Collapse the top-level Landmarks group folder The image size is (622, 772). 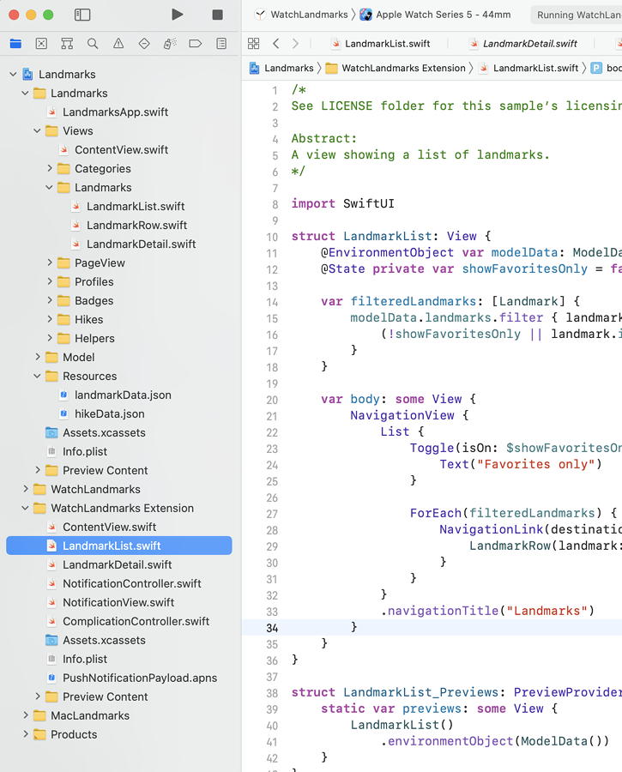[25, 93]
